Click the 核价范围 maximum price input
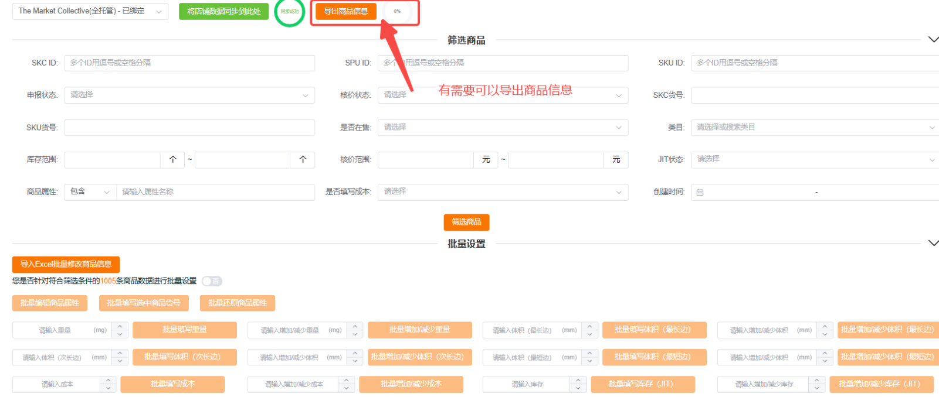 (556, 160)
